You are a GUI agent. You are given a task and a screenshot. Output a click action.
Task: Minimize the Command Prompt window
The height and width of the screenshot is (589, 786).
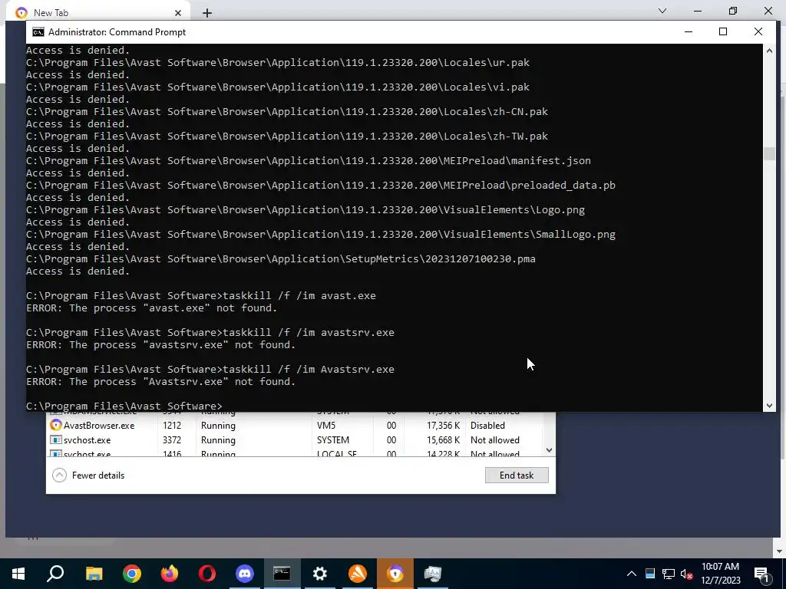(x=689, y=31)
